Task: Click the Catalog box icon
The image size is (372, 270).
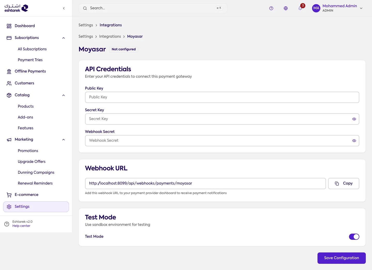Action: click(x=9, y=95)
